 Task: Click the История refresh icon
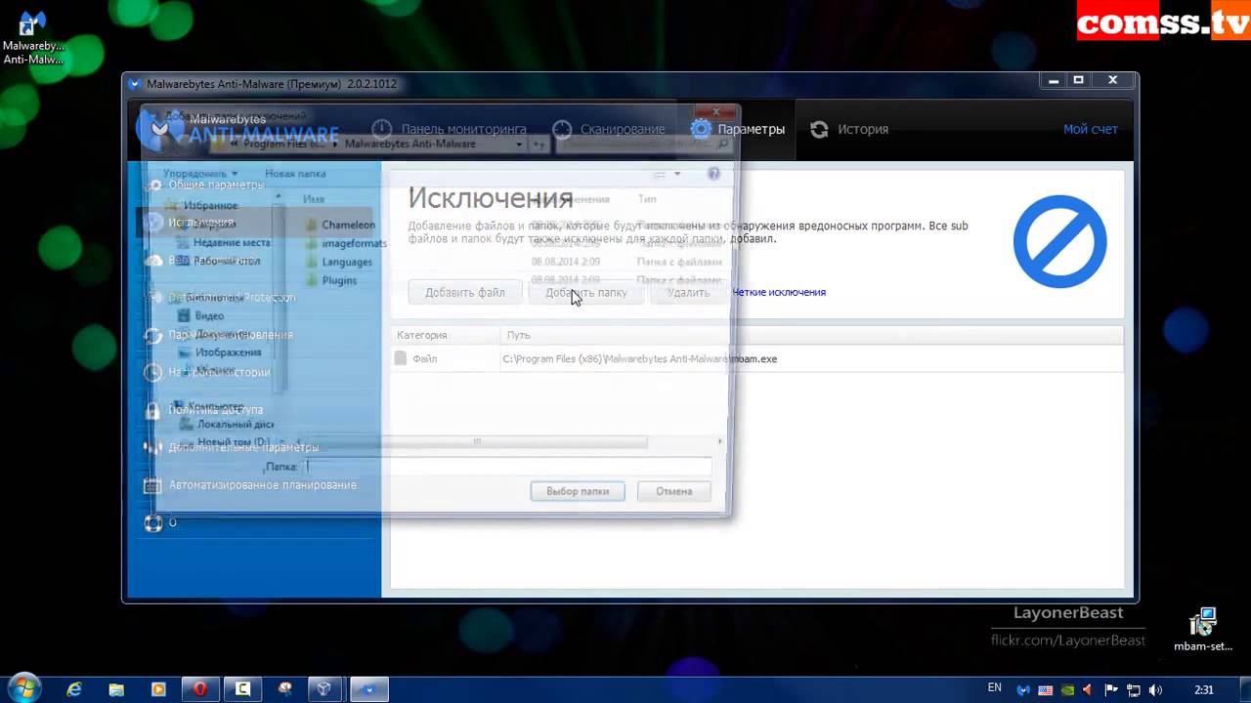819,129
